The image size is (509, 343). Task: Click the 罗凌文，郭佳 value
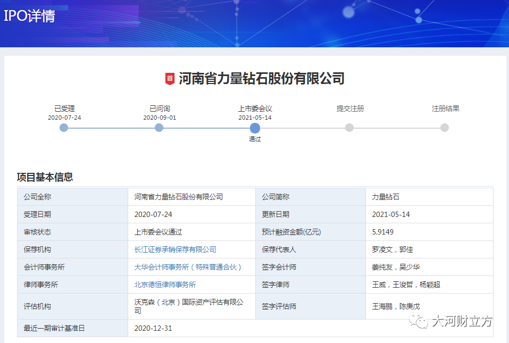point(393,249)
